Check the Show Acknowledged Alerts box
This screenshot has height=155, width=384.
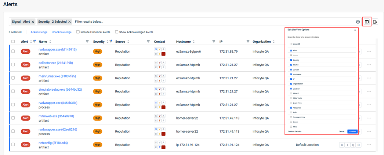point(117,32)
